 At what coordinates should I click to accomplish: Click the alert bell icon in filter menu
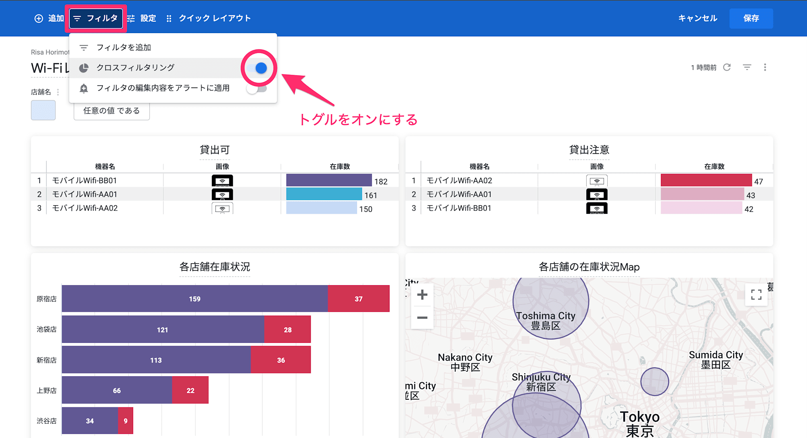(84, 88)
